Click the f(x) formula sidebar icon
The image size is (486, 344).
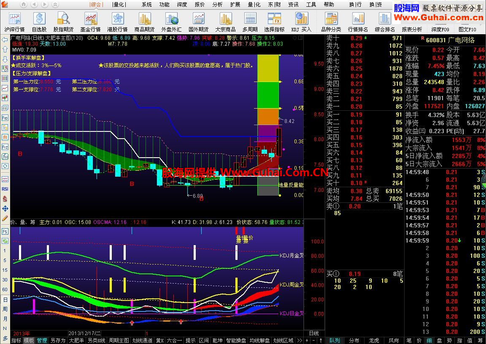click(x=5, y=156)
